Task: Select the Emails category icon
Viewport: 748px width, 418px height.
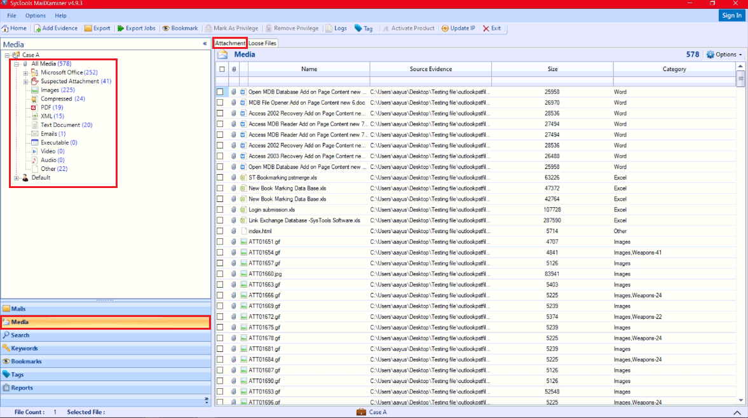Action: pyautogui.click(x=35, y=134)
